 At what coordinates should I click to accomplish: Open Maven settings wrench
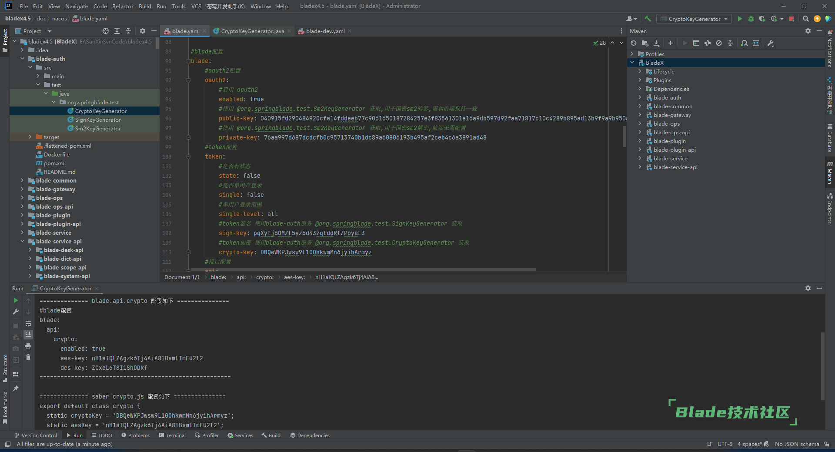pos(771,43)
